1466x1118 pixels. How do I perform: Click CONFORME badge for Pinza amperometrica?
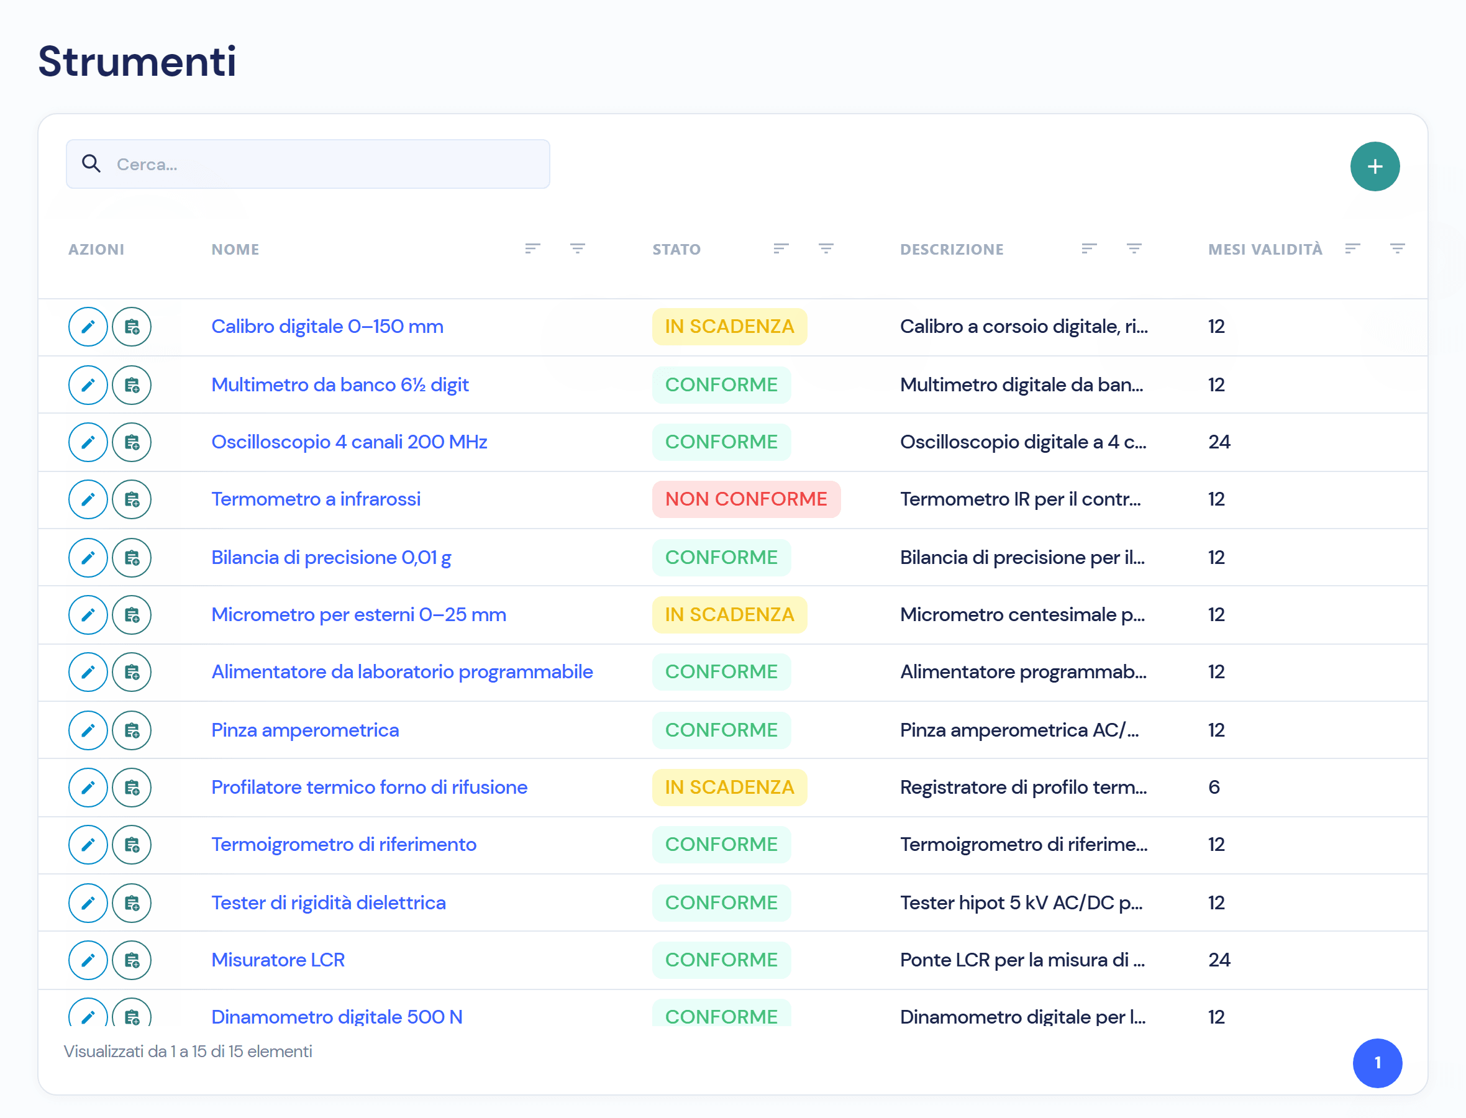coord(721,730)
